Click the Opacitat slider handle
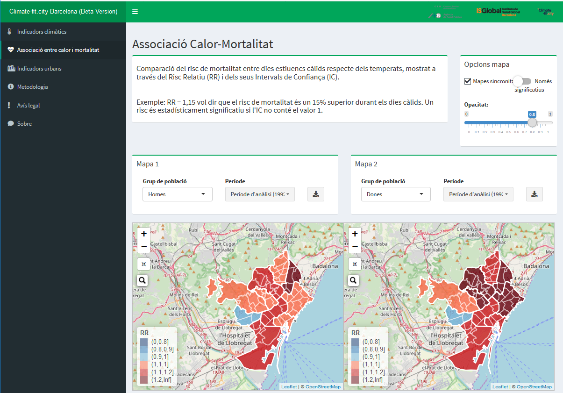563x393 pixels. [x=532, y=122]
